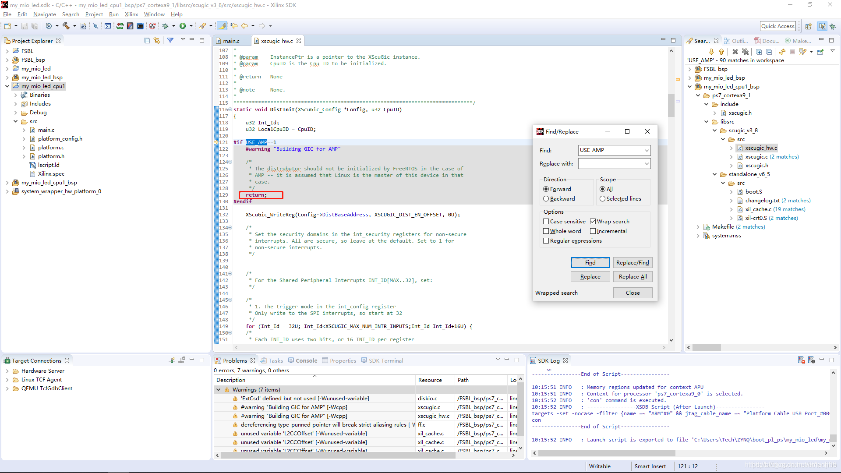
Task: Enable Case sensitive search option
Action: click(x=546, y=221)
